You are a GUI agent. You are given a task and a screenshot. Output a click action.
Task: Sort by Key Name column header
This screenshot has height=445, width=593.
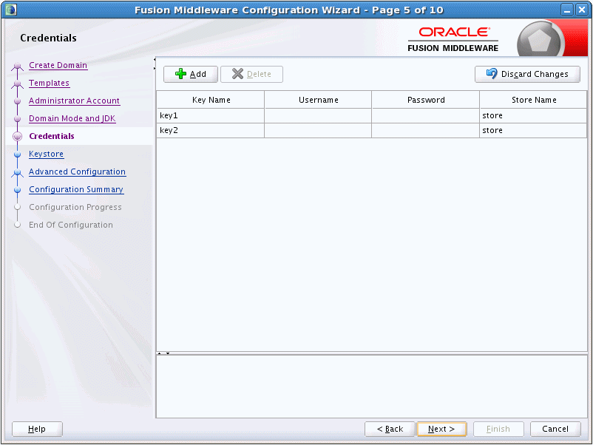(211, 100)
